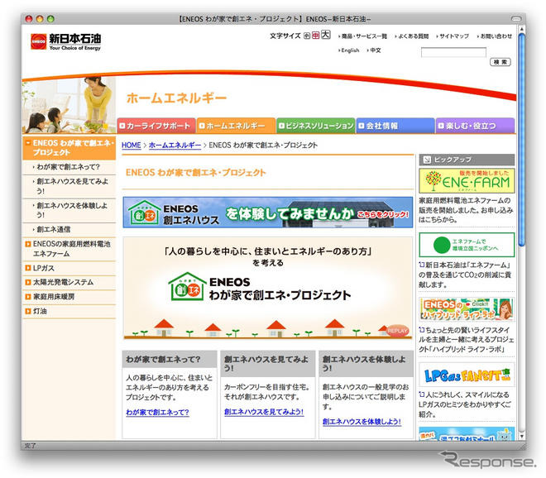This screenshot has height=478, width=546.
Task: Click the REPLAY button on animation
Action: (397, 331)
